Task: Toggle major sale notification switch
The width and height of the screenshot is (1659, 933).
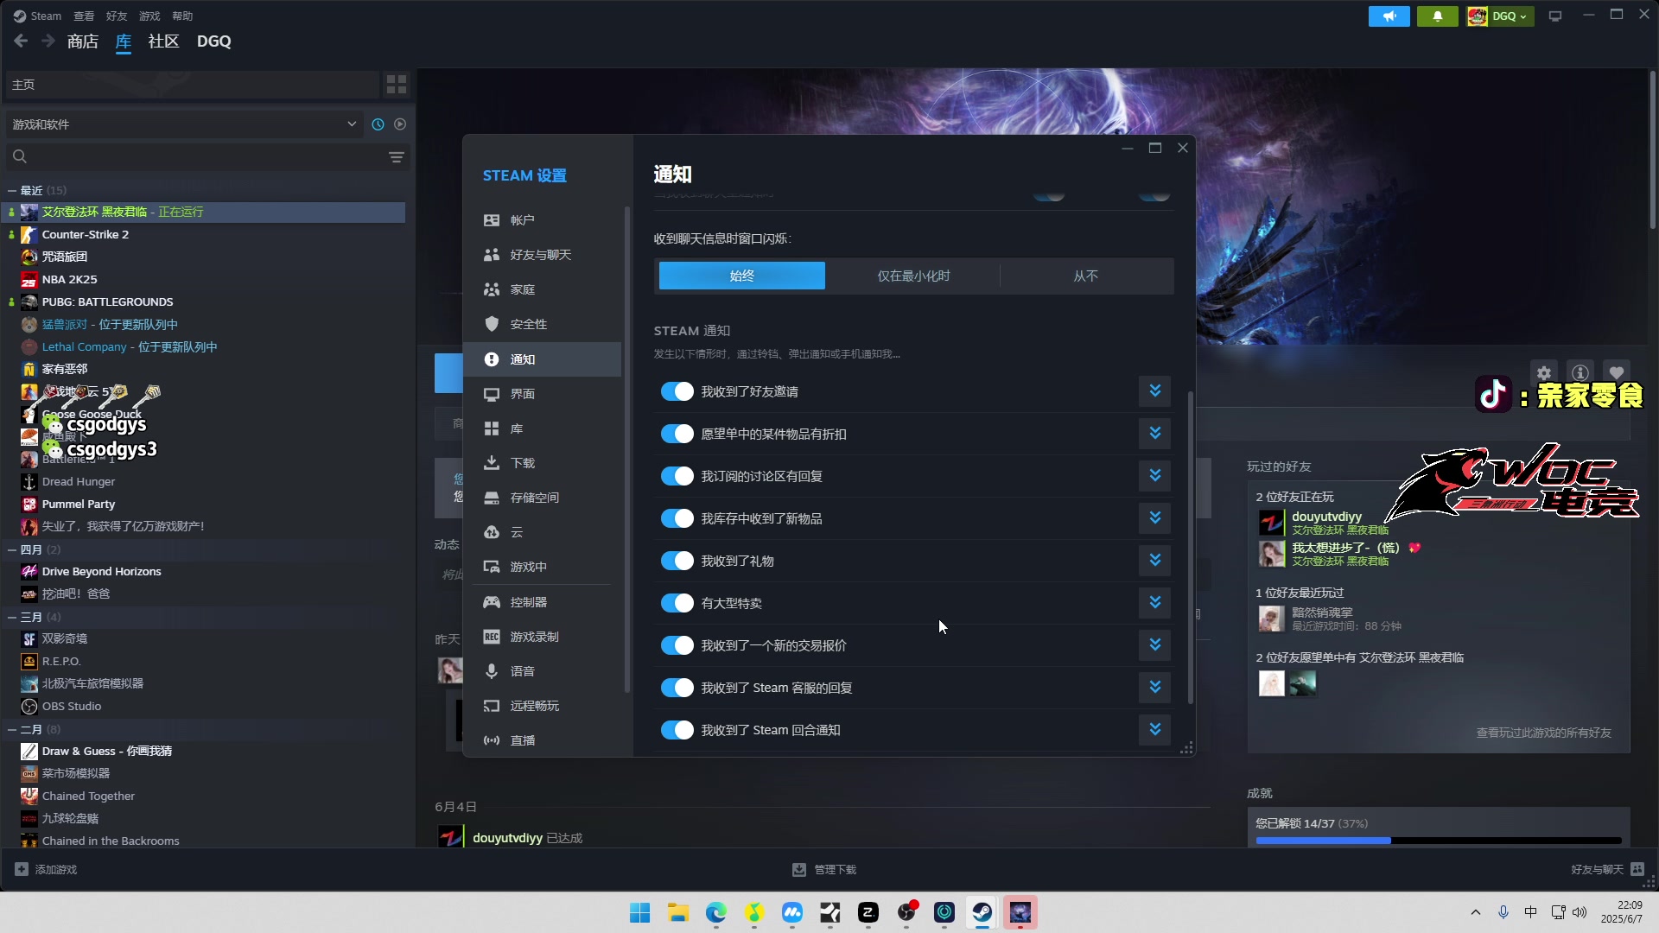Action: pyautogui.click(x=677, y=603)
